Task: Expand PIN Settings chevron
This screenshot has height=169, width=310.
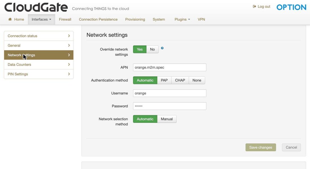Action: click(69, 74)
